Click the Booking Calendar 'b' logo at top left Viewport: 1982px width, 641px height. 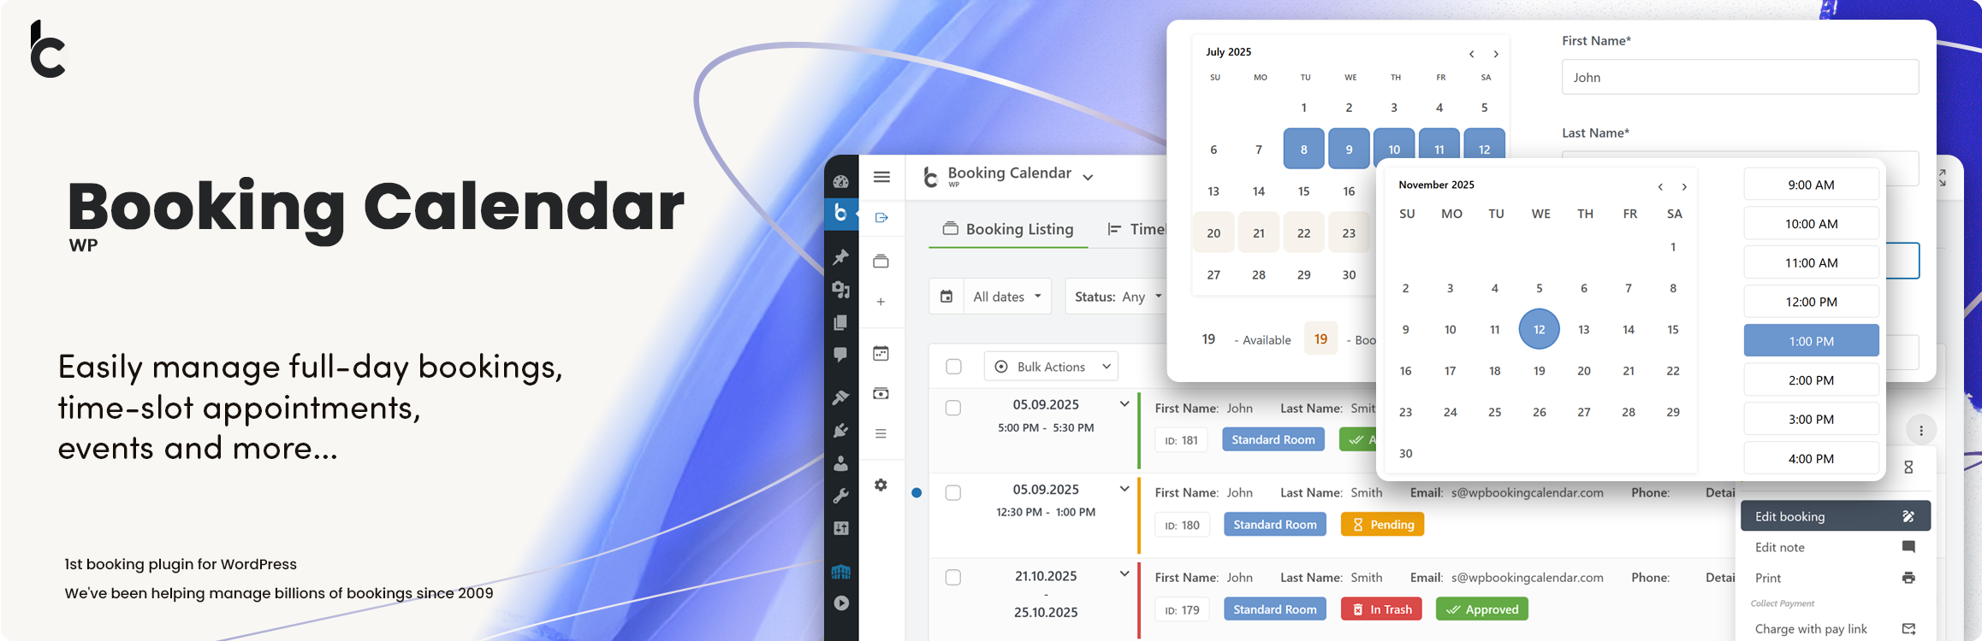(x=48, y=50)
